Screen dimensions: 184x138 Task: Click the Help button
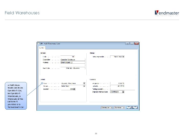coord(132,108)
